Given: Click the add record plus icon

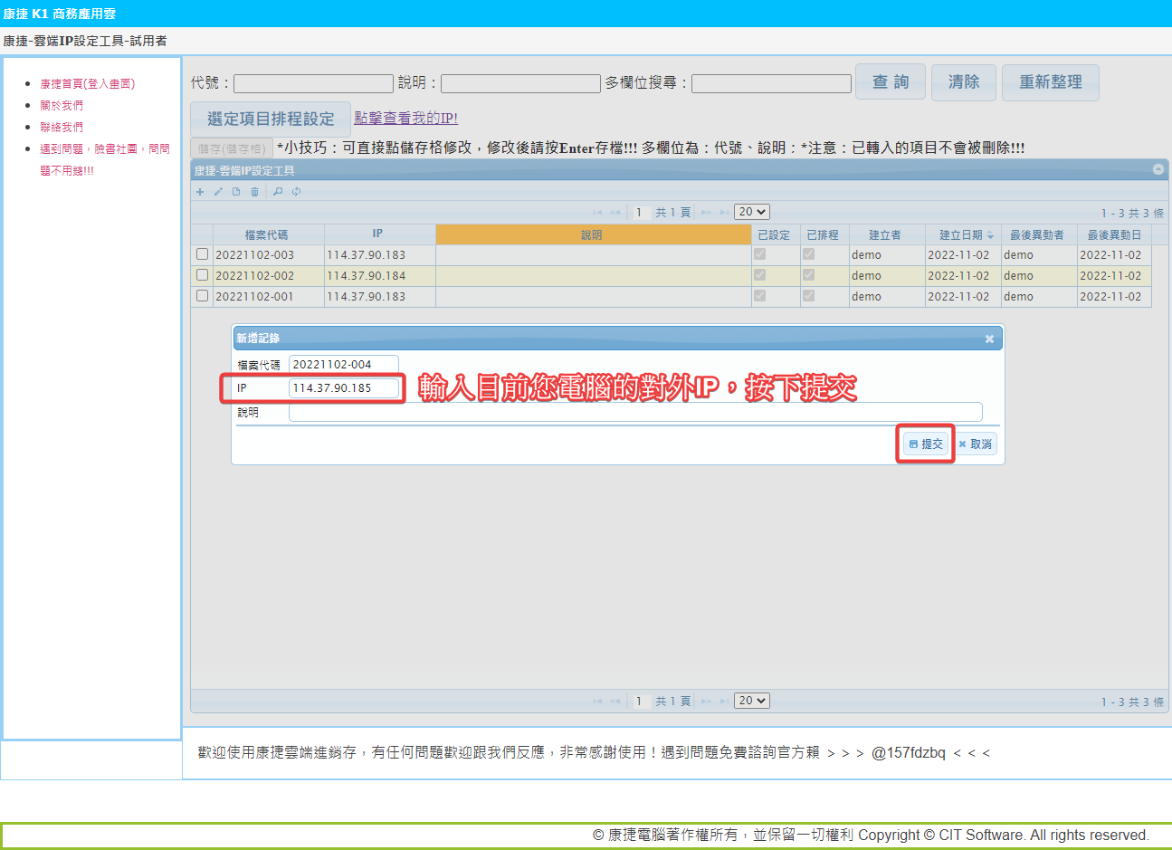Looking at the screenshot, I should point(200,192).
